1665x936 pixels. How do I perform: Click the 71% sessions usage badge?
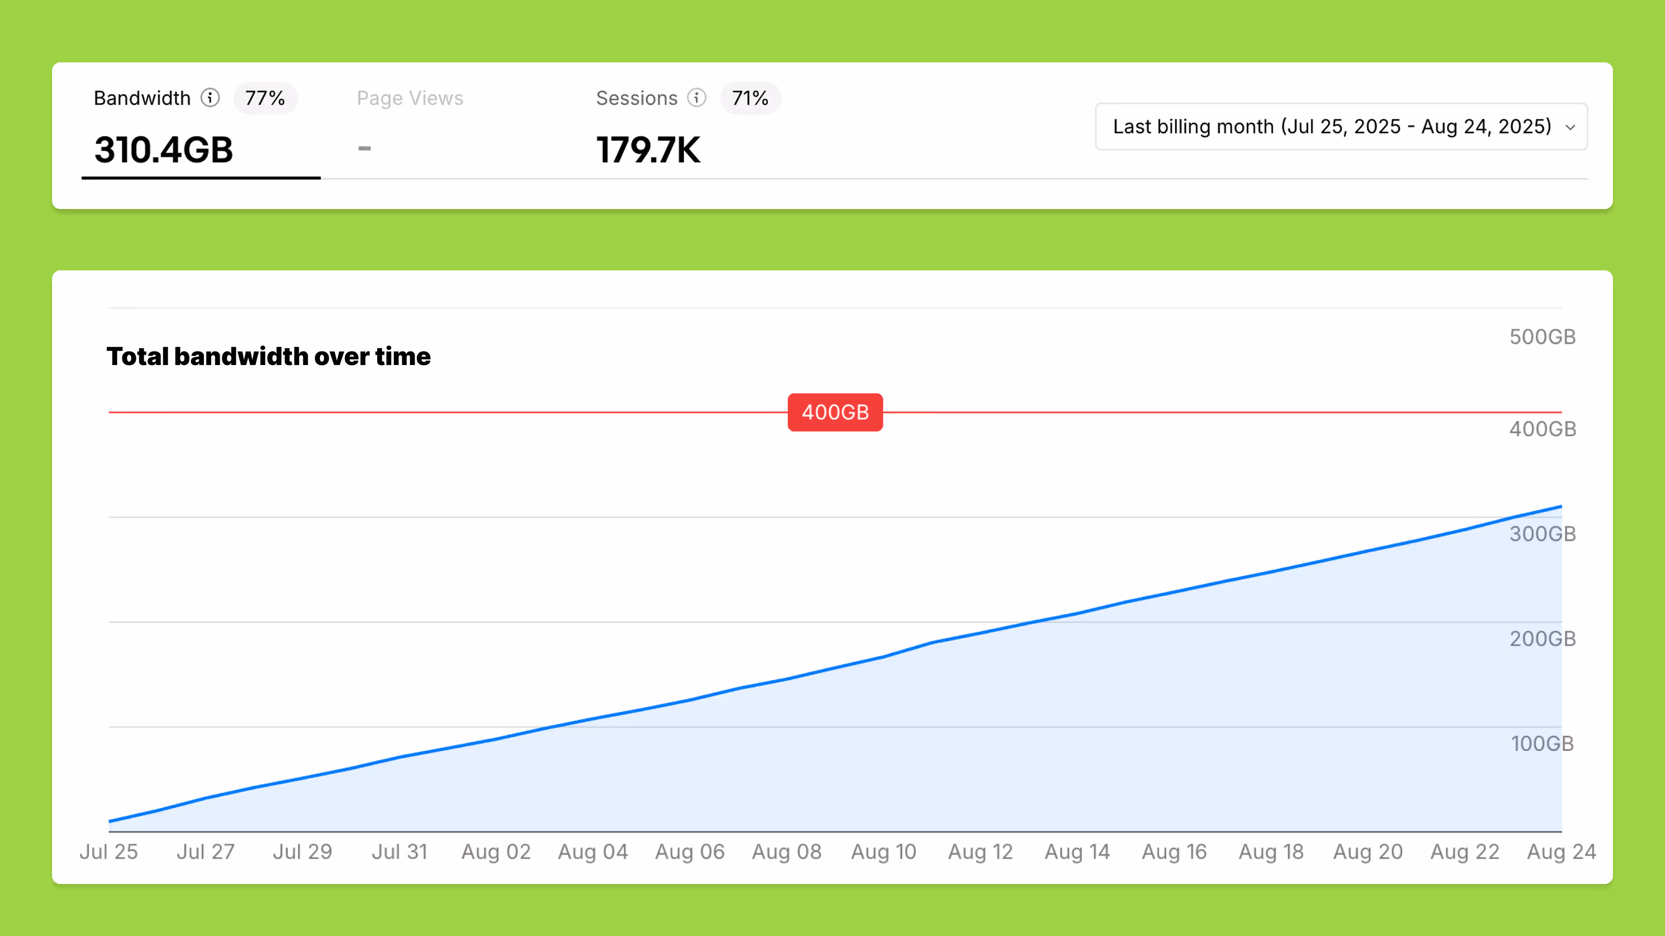pos(750,98)
